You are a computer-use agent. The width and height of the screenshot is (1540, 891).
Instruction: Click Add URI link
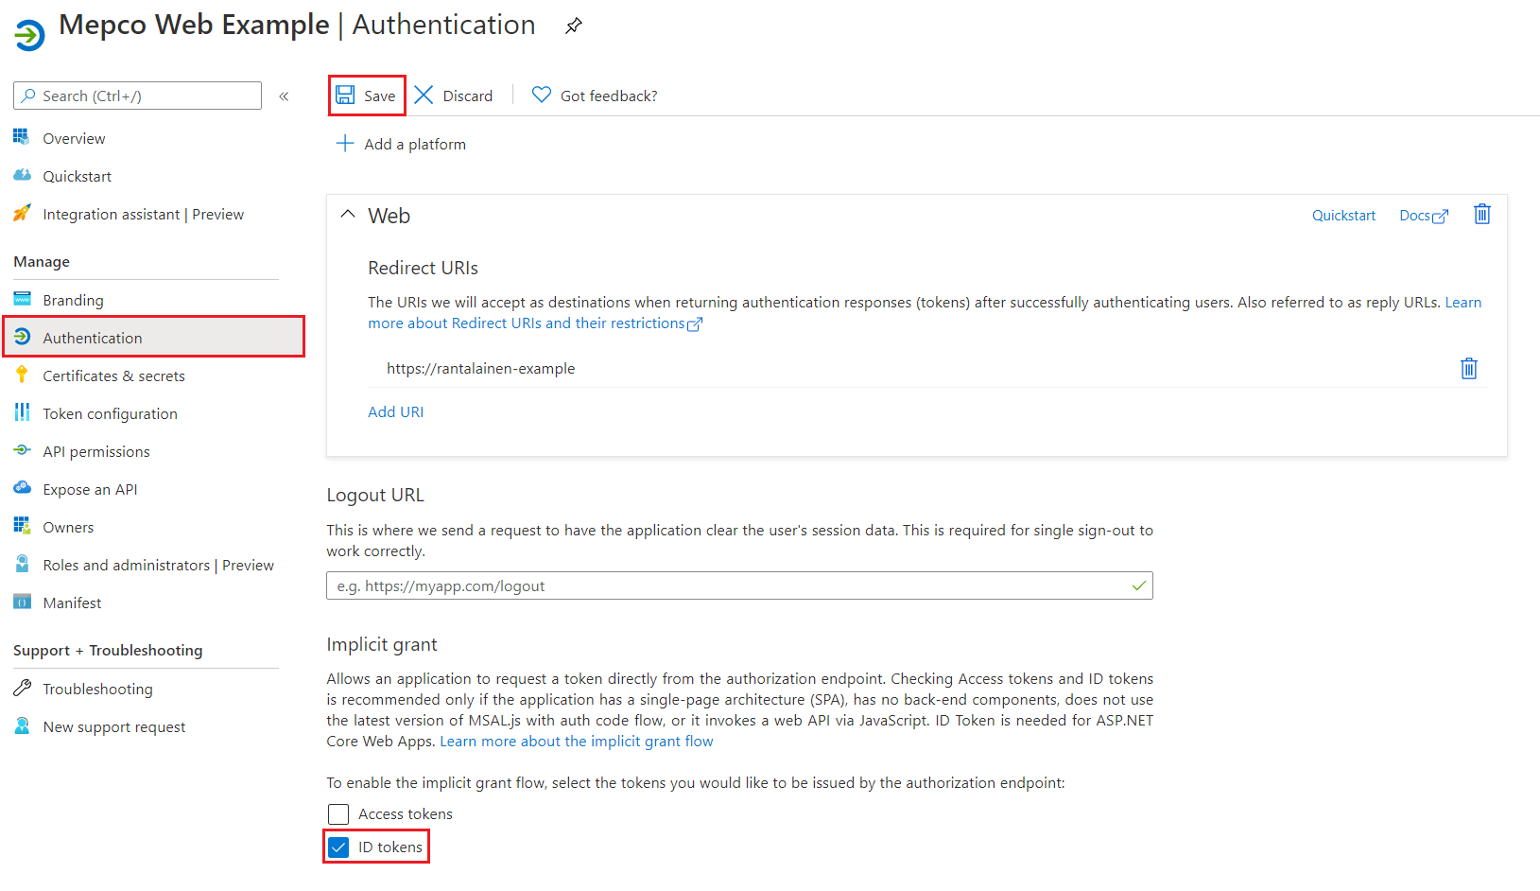(396, 412)
